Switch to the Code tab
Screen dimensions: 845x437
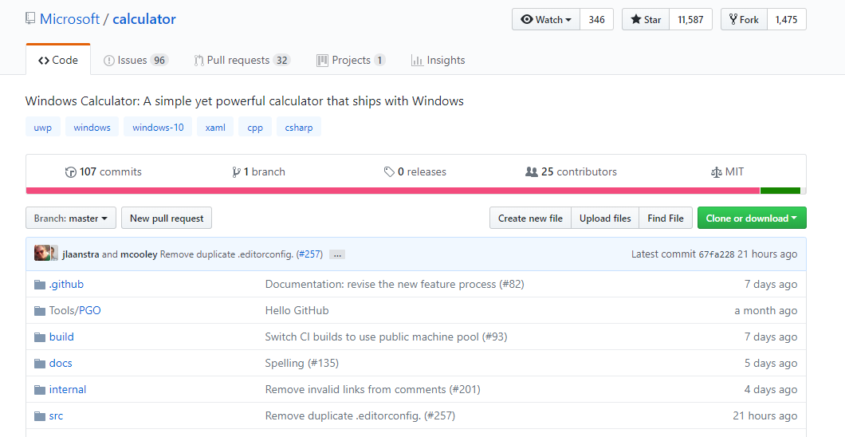(58, 61)
